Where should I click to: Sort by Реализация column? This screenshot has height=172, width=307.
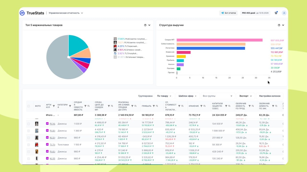[135, 106]
